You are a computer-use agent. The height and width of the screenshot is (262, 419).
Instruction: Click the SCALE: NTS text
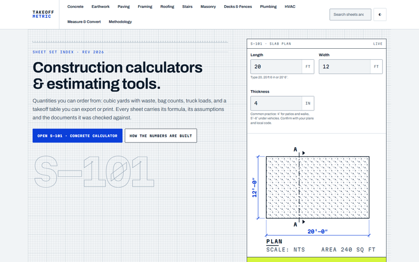[x=285, y=249]
